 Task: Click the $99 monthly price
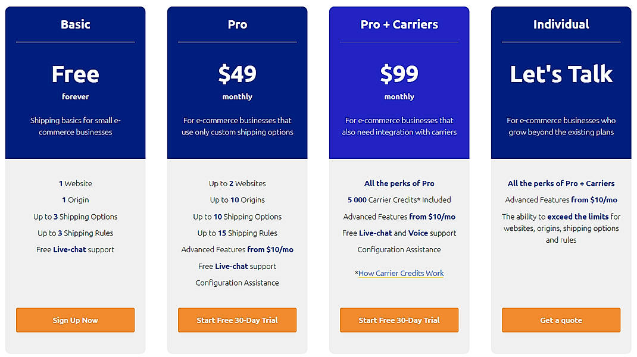(399, 73)
